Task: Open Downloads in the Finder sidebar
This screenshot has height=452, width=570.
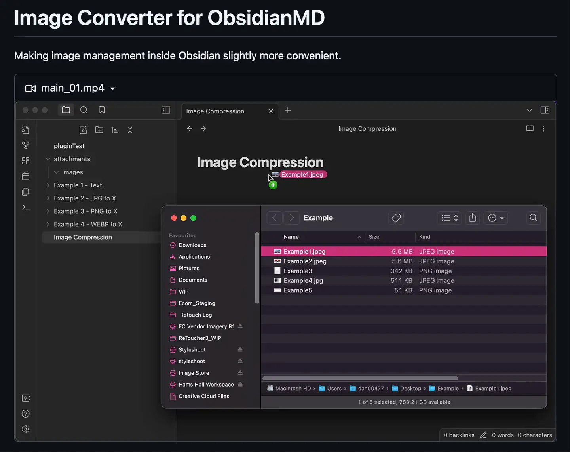Action: pos(192,245)
